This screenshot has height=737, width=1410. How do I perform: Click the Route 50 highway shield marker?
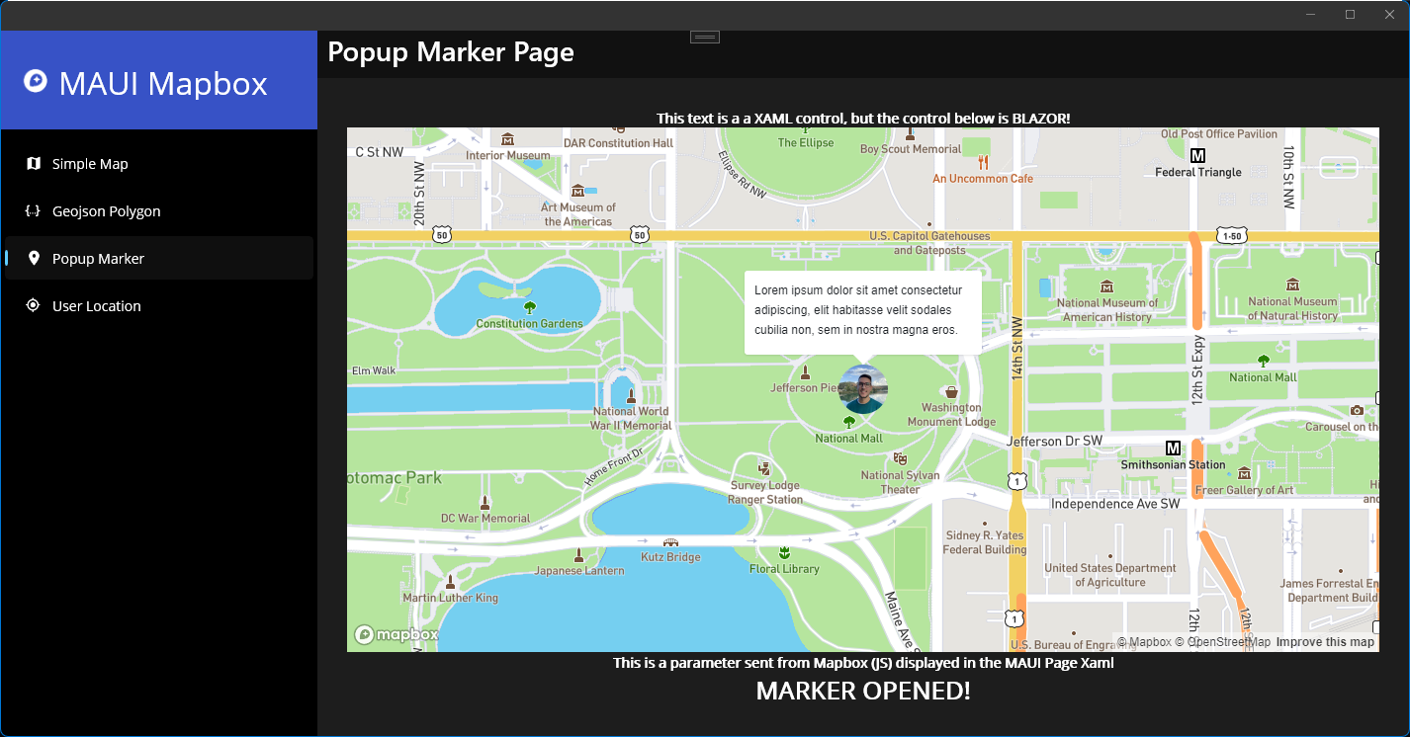(441, 235)
